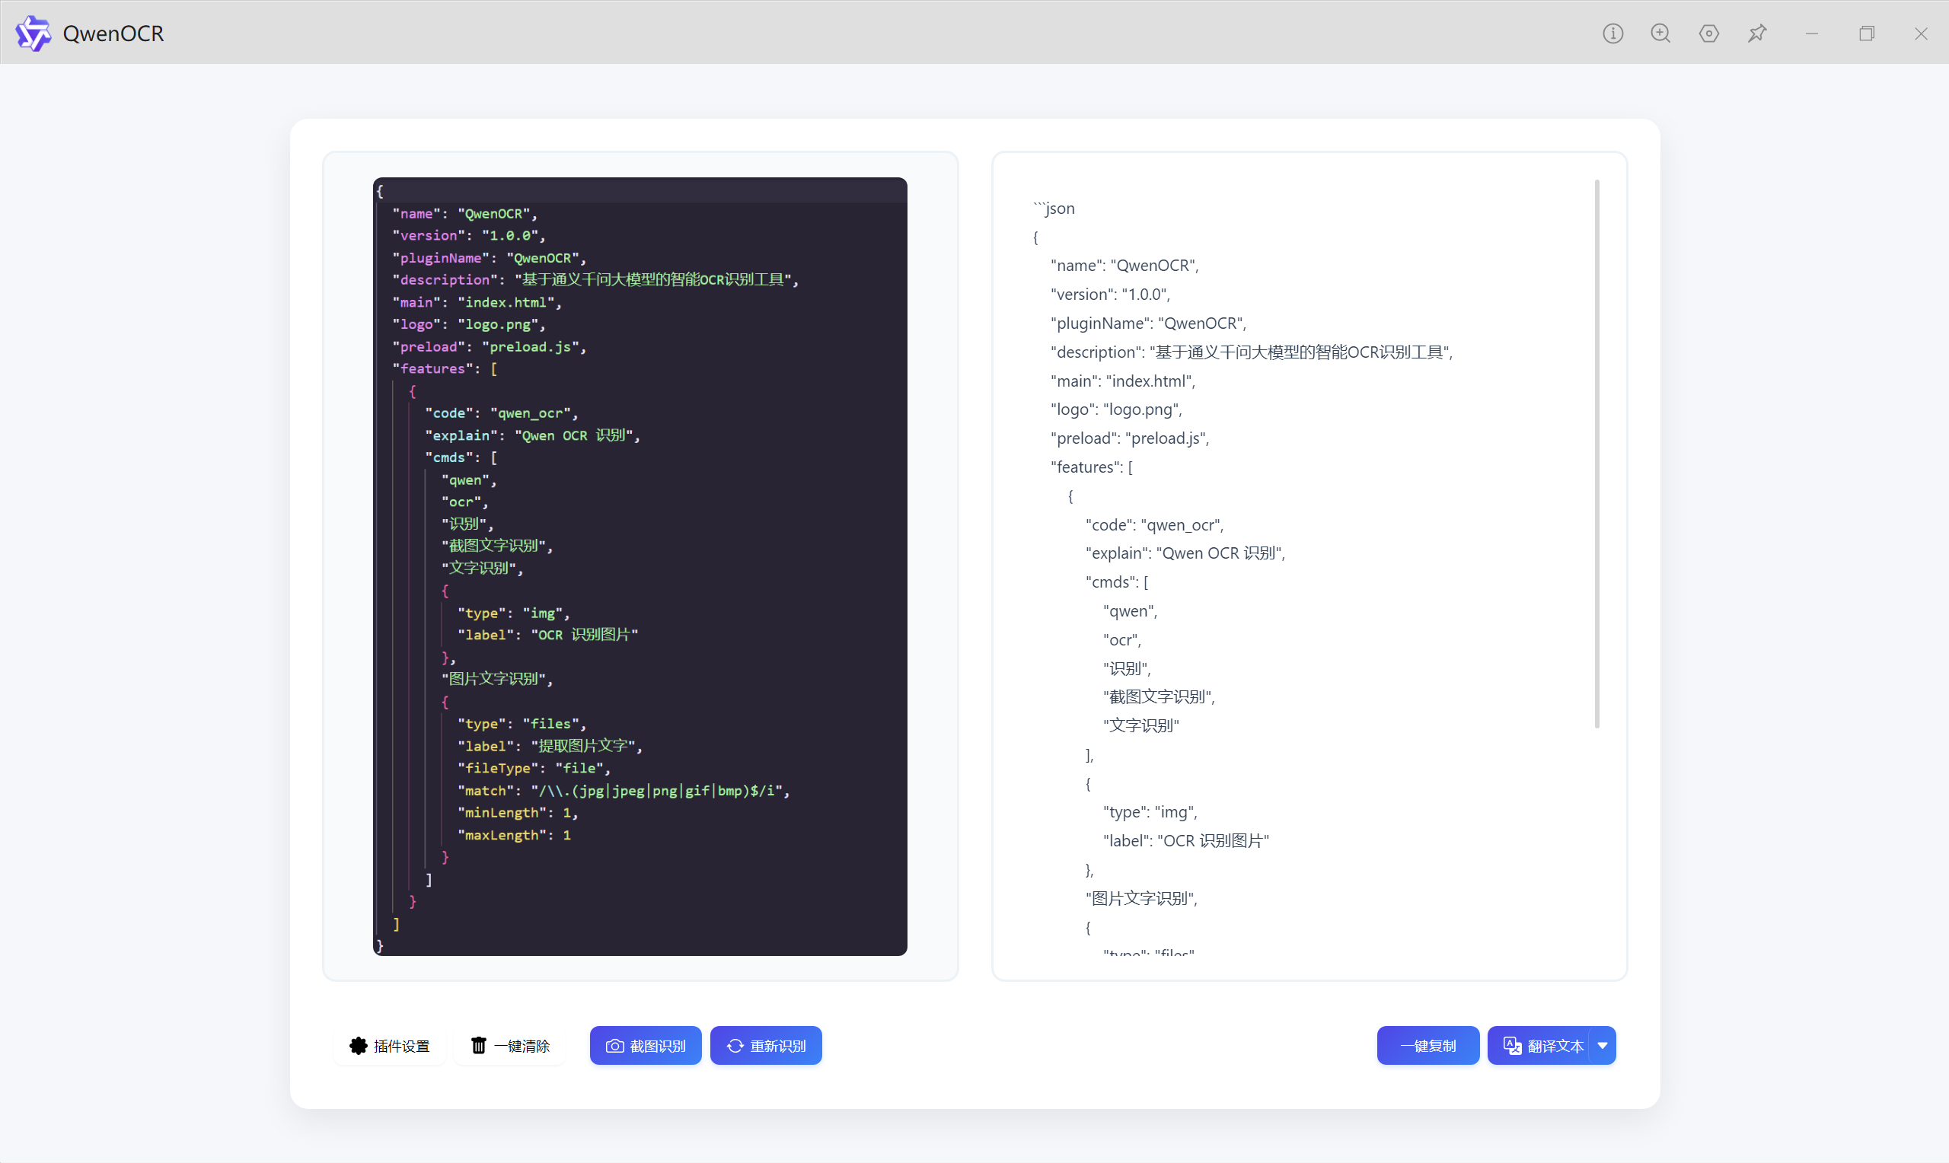Open the info icon in title bar

pos(1612,33)
